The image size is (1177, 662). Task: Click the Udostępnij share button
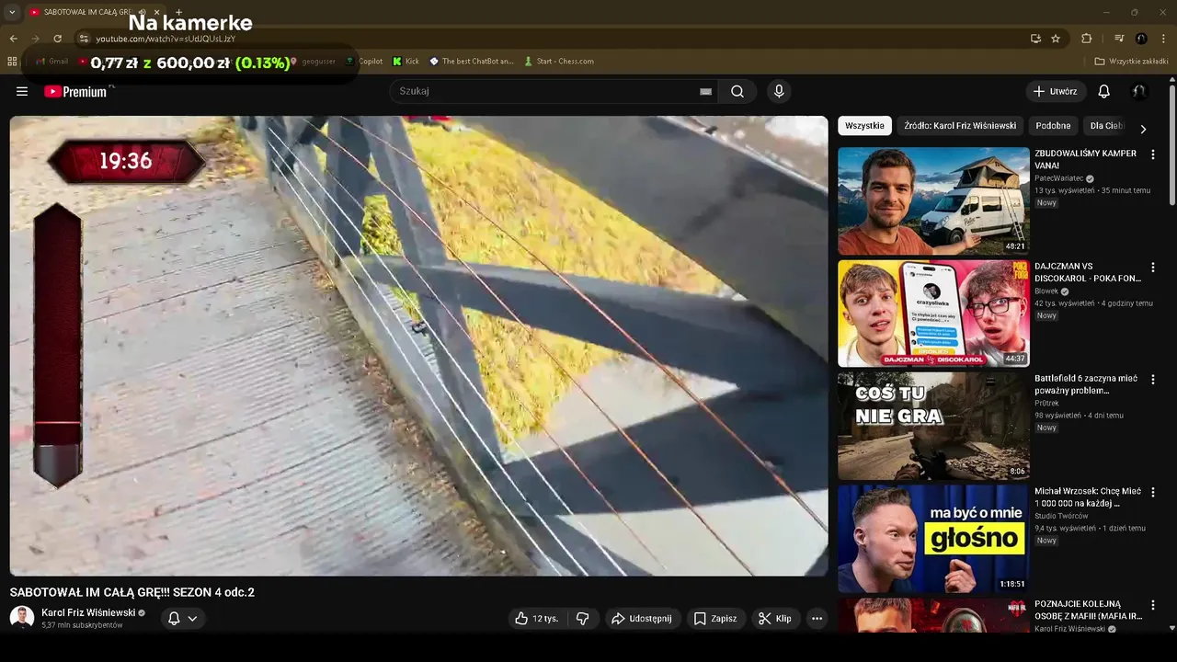642,619
